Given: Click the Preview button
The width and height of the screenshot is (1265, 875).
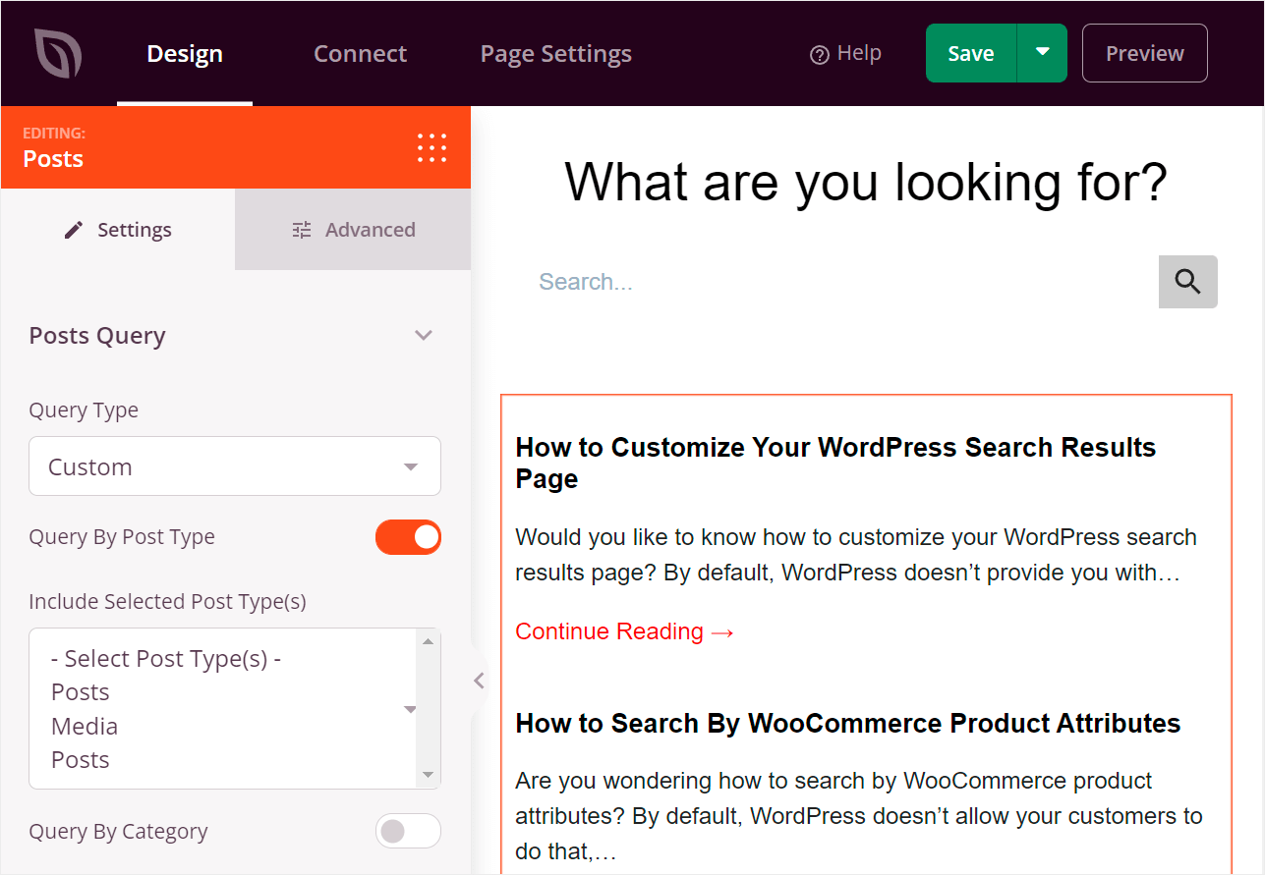Looking at the screenshot, I should point(1145,53).
